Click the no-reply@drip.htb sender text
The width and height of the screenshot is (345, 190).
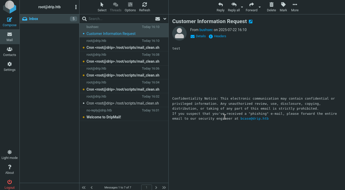click(99, 110)
